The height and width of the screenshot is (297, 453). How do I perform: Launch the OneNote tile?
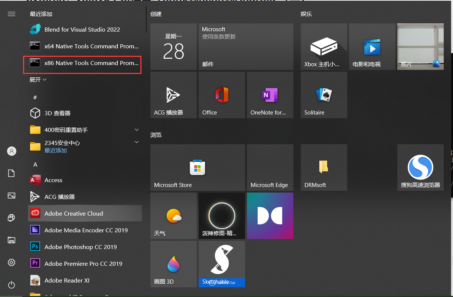pos(270,95)
